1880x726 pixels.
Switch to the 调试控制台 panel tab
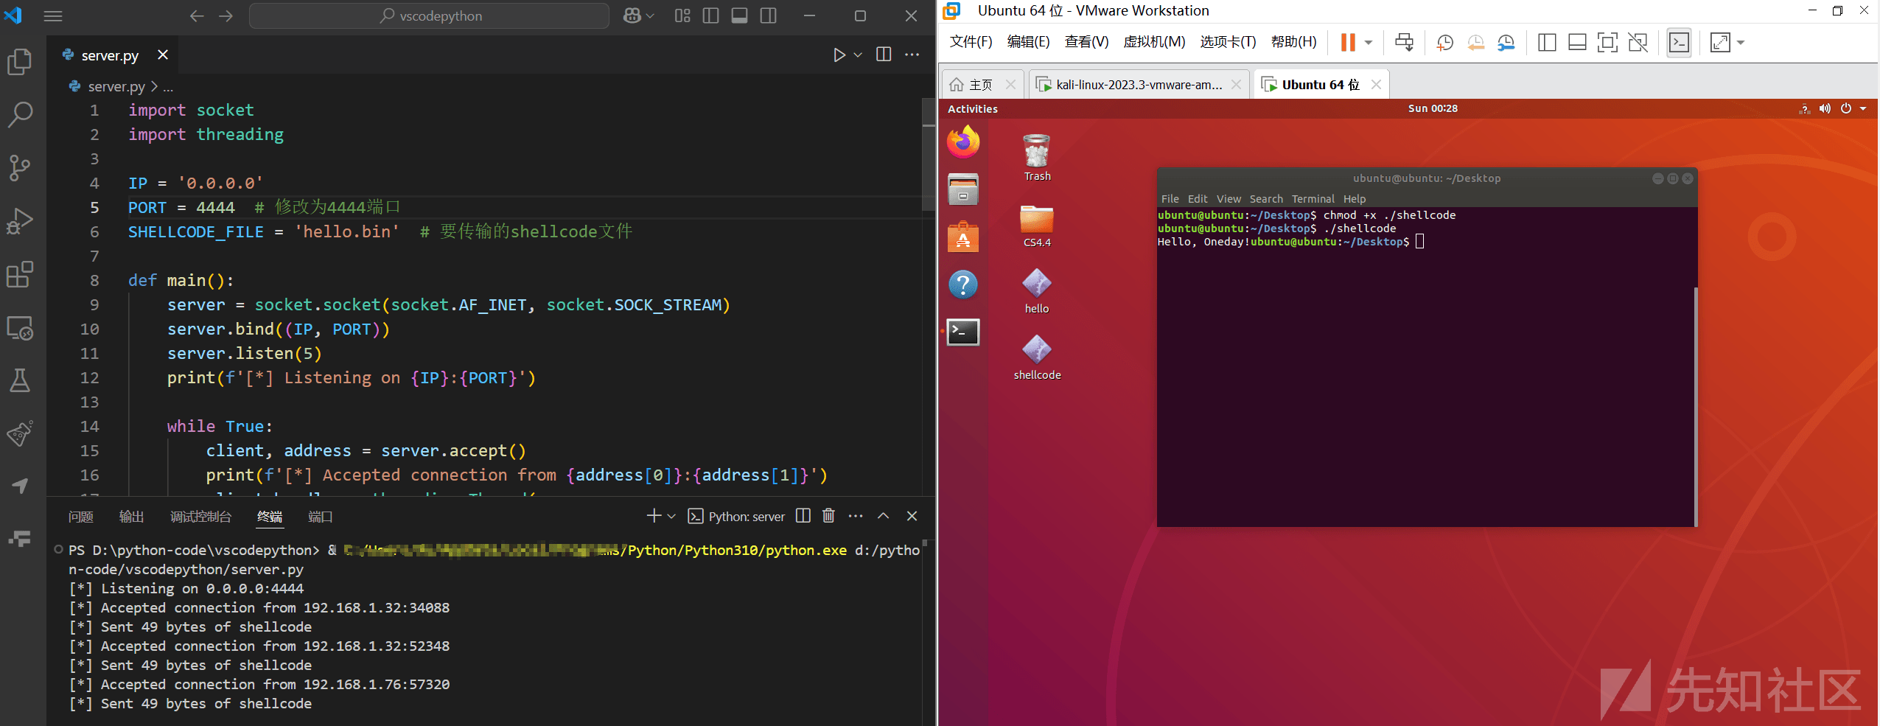click(200, 517)
